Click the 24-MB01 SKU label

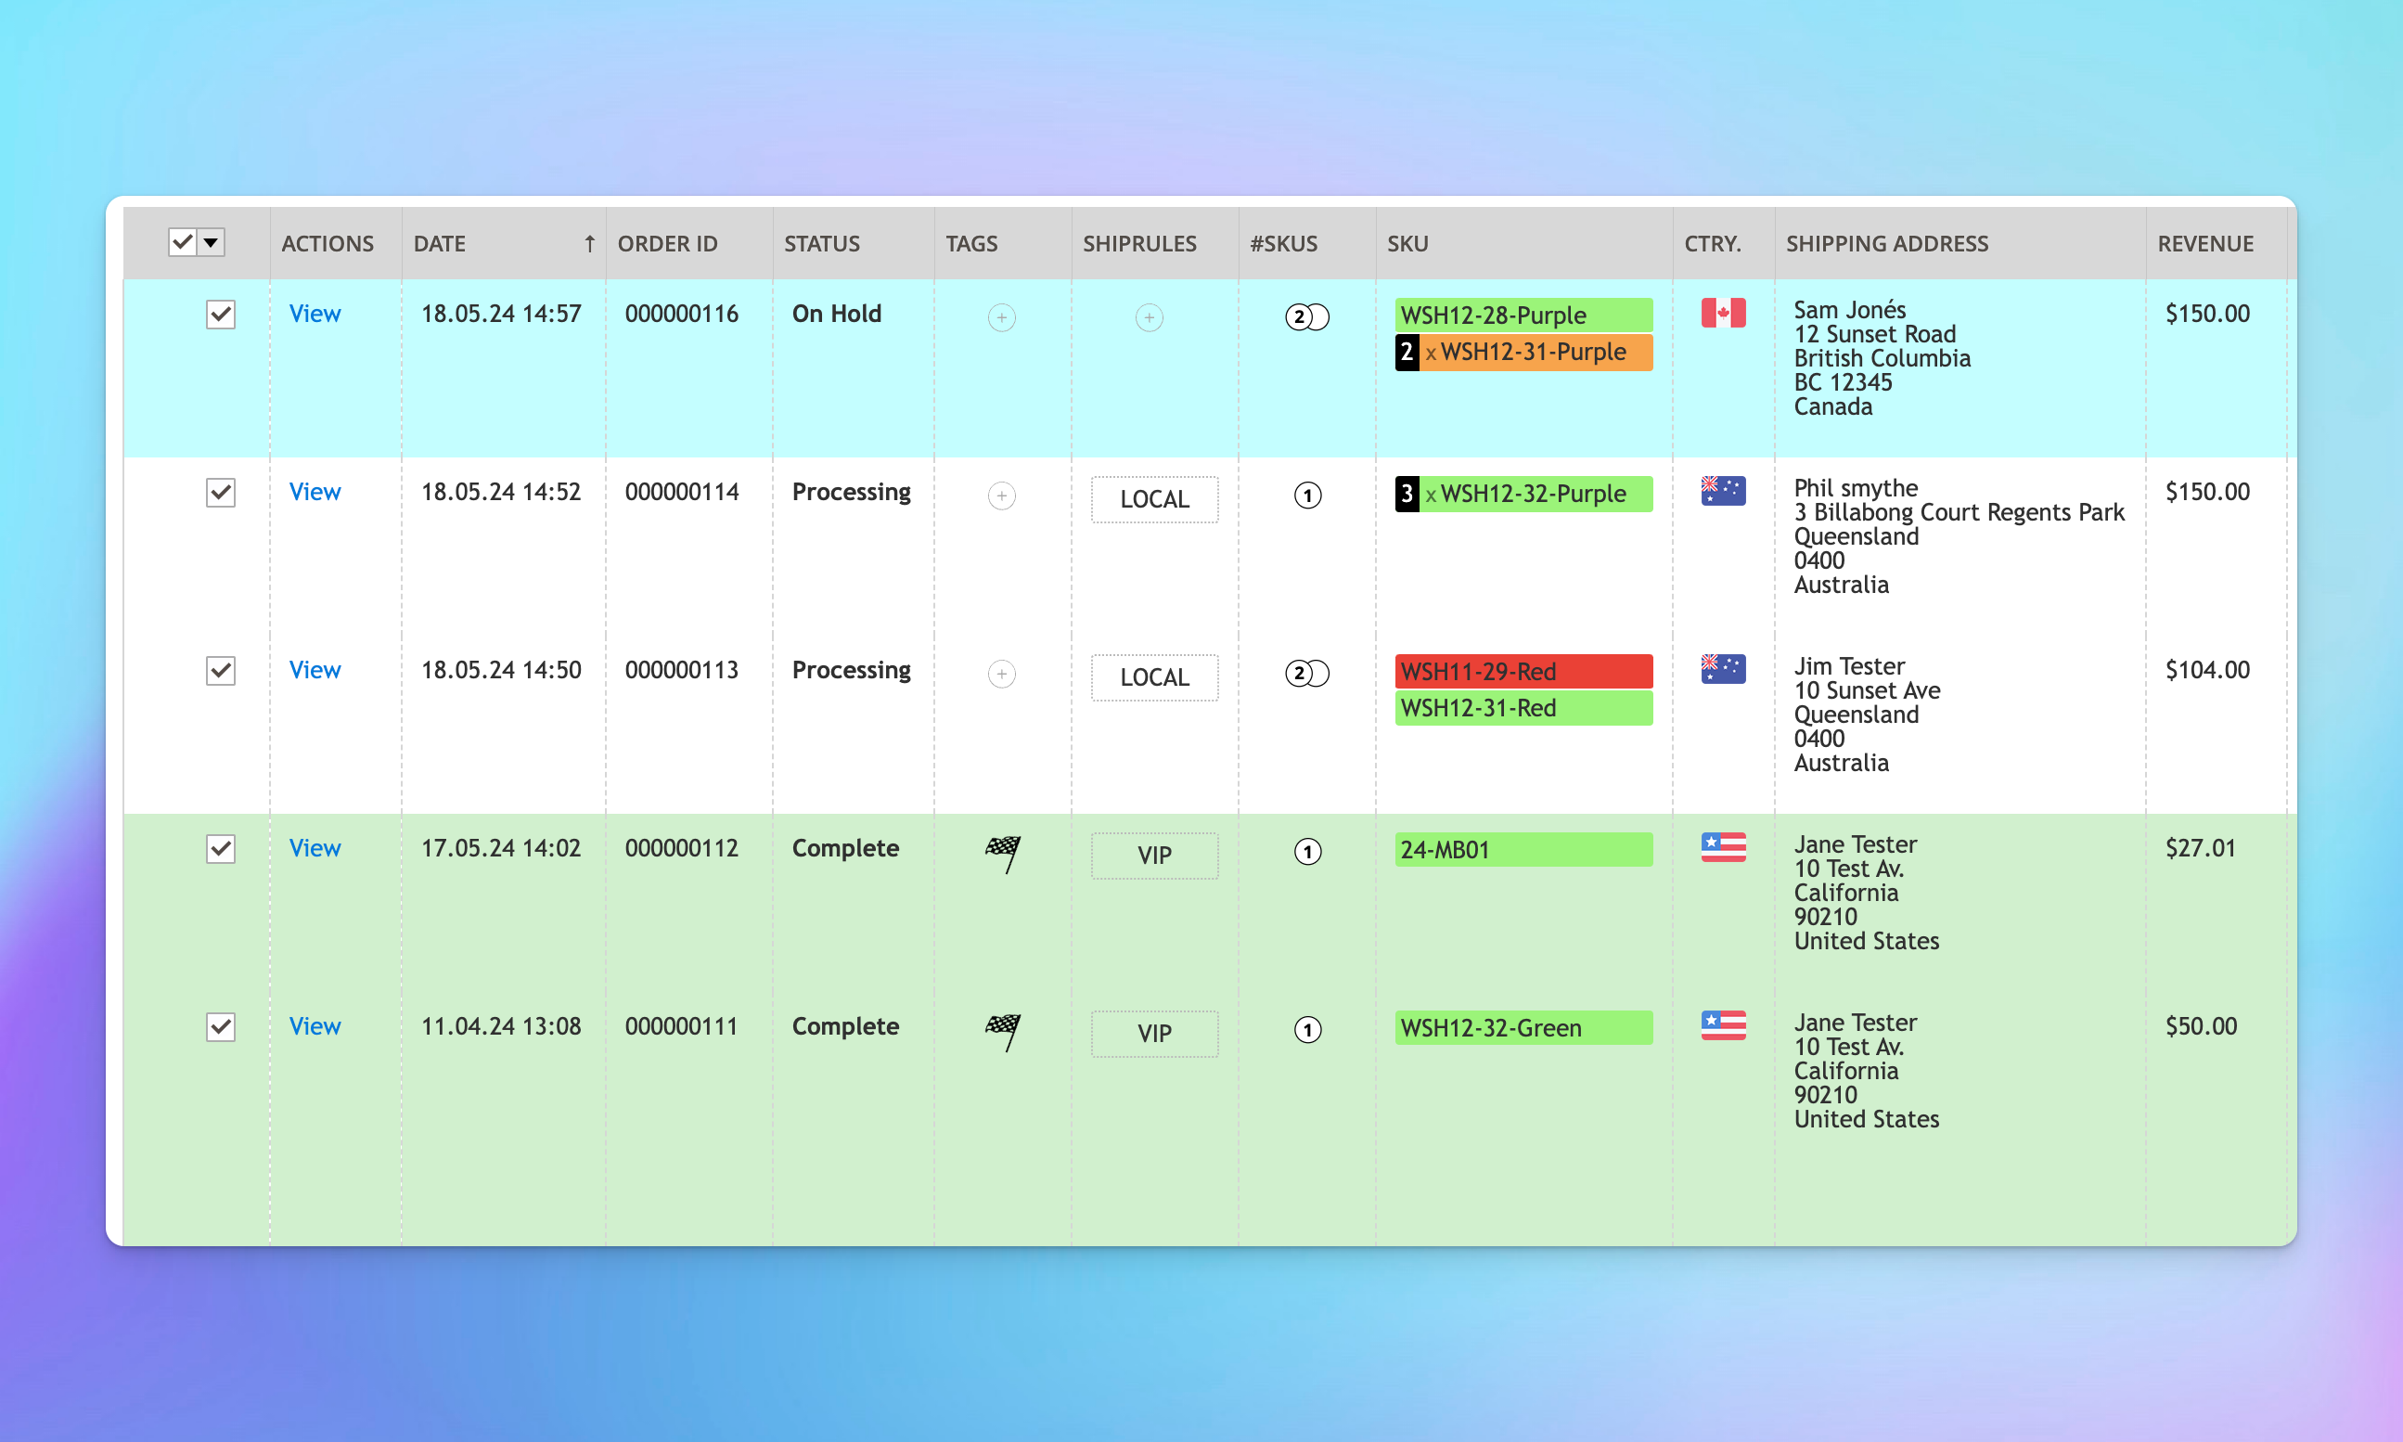coord(1524,850)
